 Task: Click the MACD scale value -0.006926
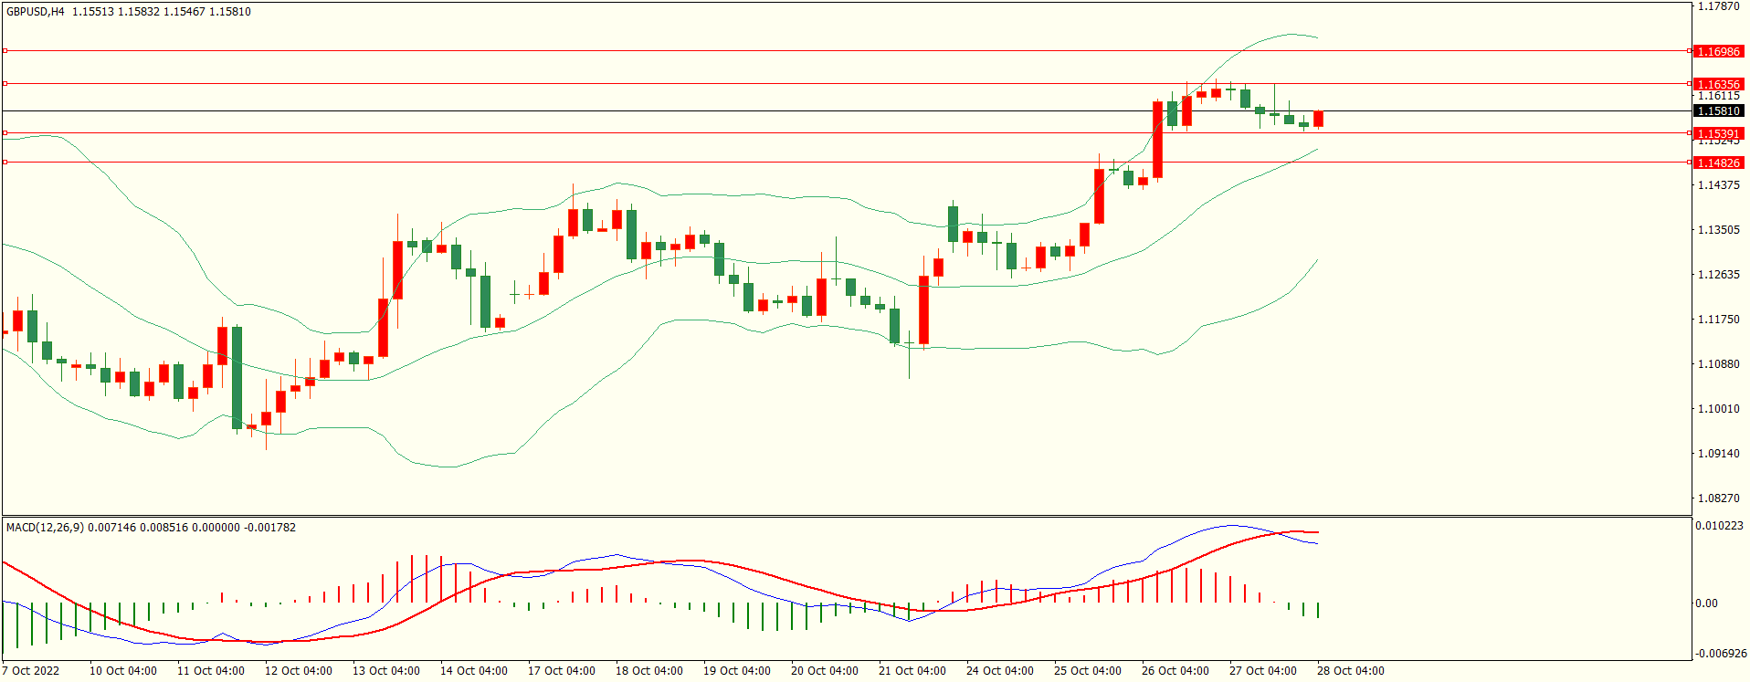click(1721, 654)
